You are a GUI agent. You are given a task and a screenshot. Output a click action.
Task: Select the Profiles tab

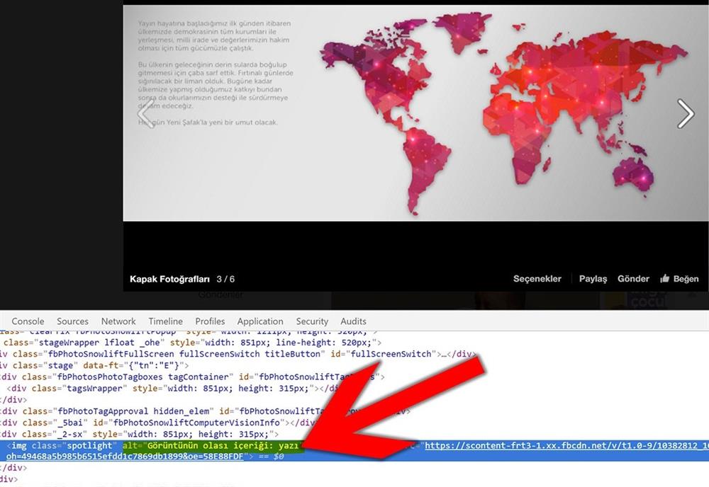coord(210,321)
